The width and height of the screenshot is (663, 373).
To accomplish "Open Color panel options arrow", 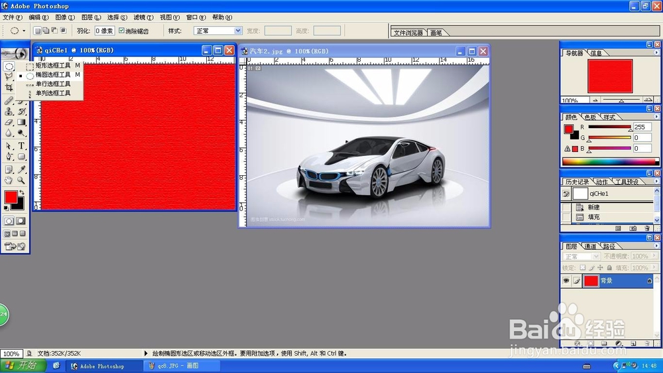I will tap(656, 117).
